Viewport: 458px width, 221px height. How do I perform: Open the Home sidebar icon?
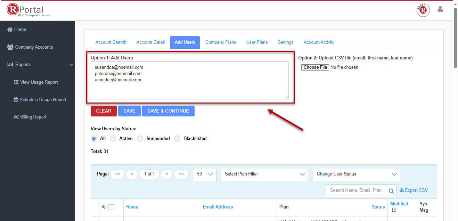(x=10, y=29)
